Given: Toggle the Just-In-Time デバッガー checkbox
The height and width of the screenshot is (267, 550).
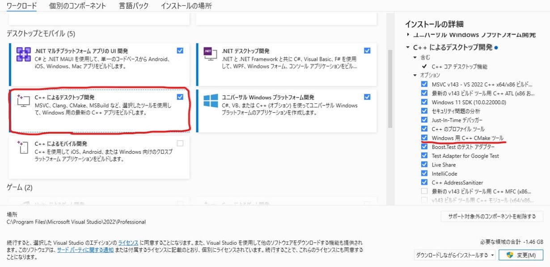Looking at the screenshot, I should [x=424, y=120].
